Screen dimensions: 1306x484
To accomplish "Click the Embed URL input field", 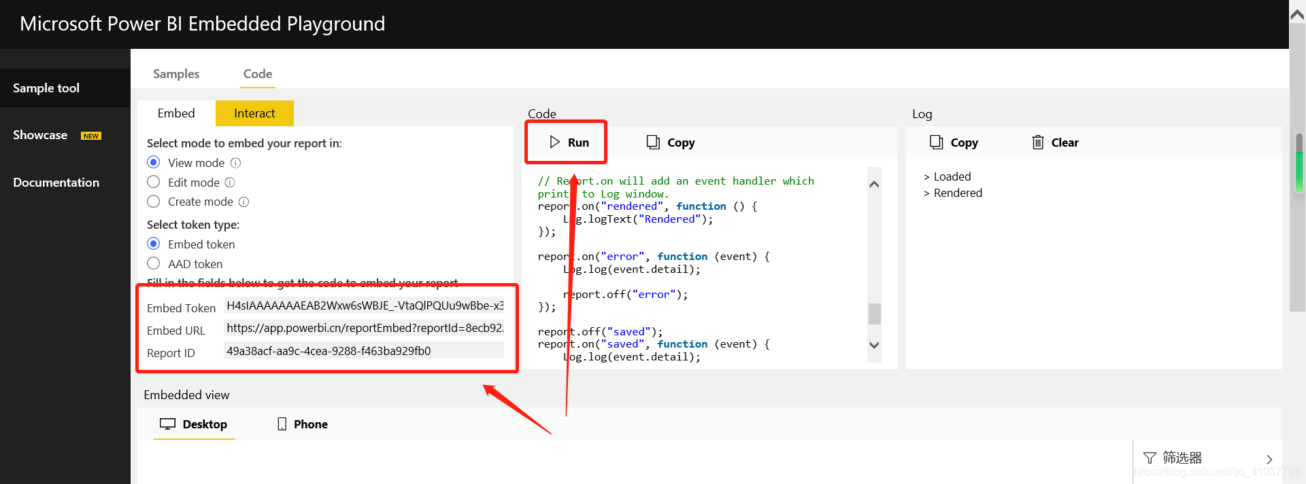I will click(x=364, y=328).
